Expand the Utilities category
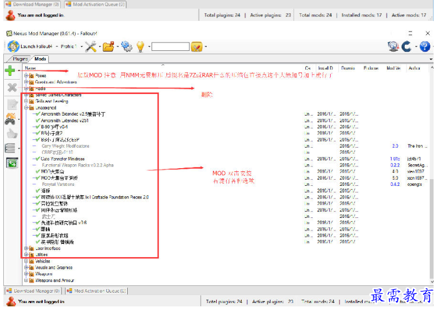This screenshot has height=313, width=438. tap(26, 254)
